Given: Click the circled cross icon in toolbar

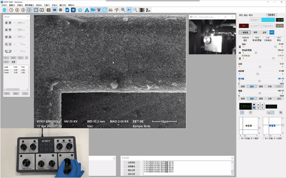Looking at the screenshot, I should [61, 10].
